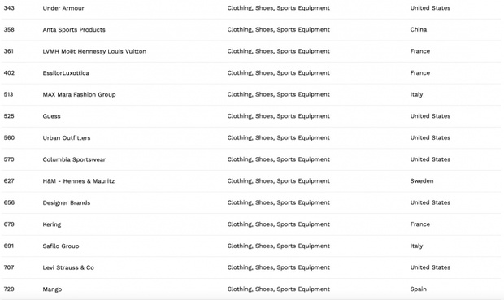Click rank number 627
Viewport: 504px width, 300px height.
9,180
